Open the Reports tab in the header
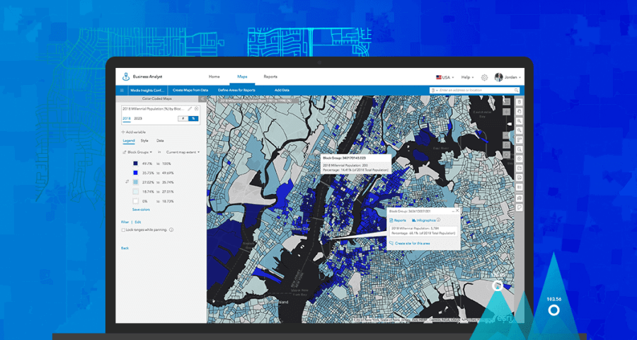This screenshot has height=340, width=637. point(270,76)
